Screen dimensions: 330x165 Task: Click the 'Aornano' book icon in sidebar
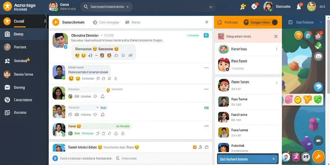7,112
